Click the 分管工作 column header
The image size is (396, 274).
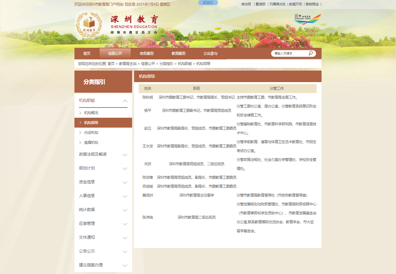(277, 88)
